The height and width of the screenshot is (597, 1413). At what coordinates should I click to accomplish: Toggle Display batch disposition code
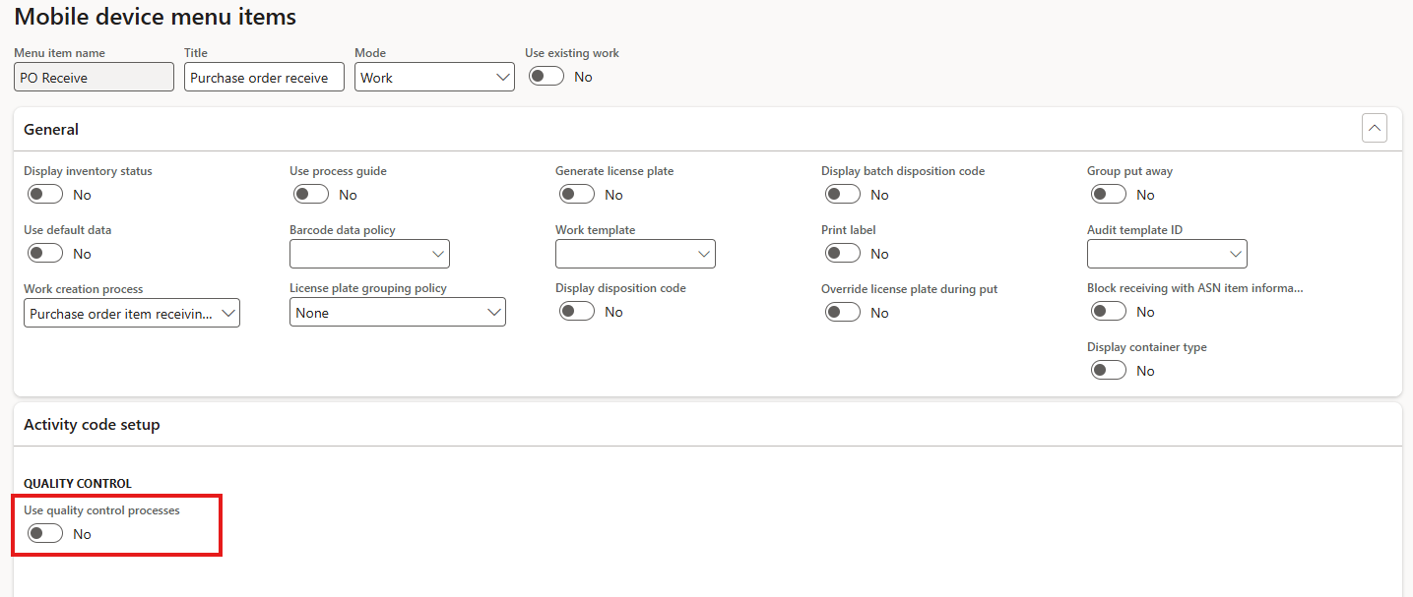[x=843, y=195]
